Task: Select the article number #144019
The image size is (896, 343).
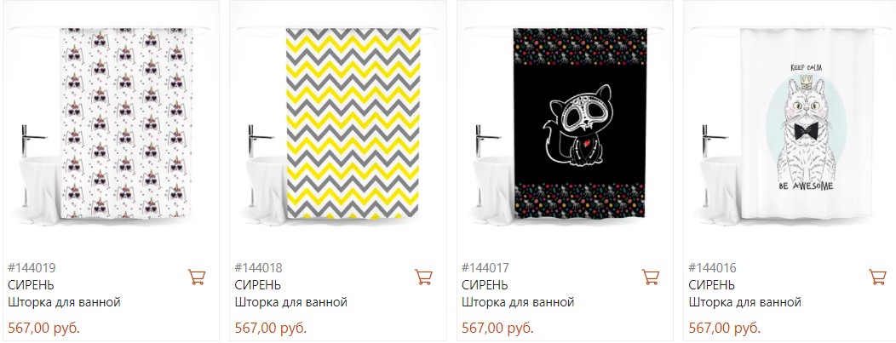Action: coord(32,267)
